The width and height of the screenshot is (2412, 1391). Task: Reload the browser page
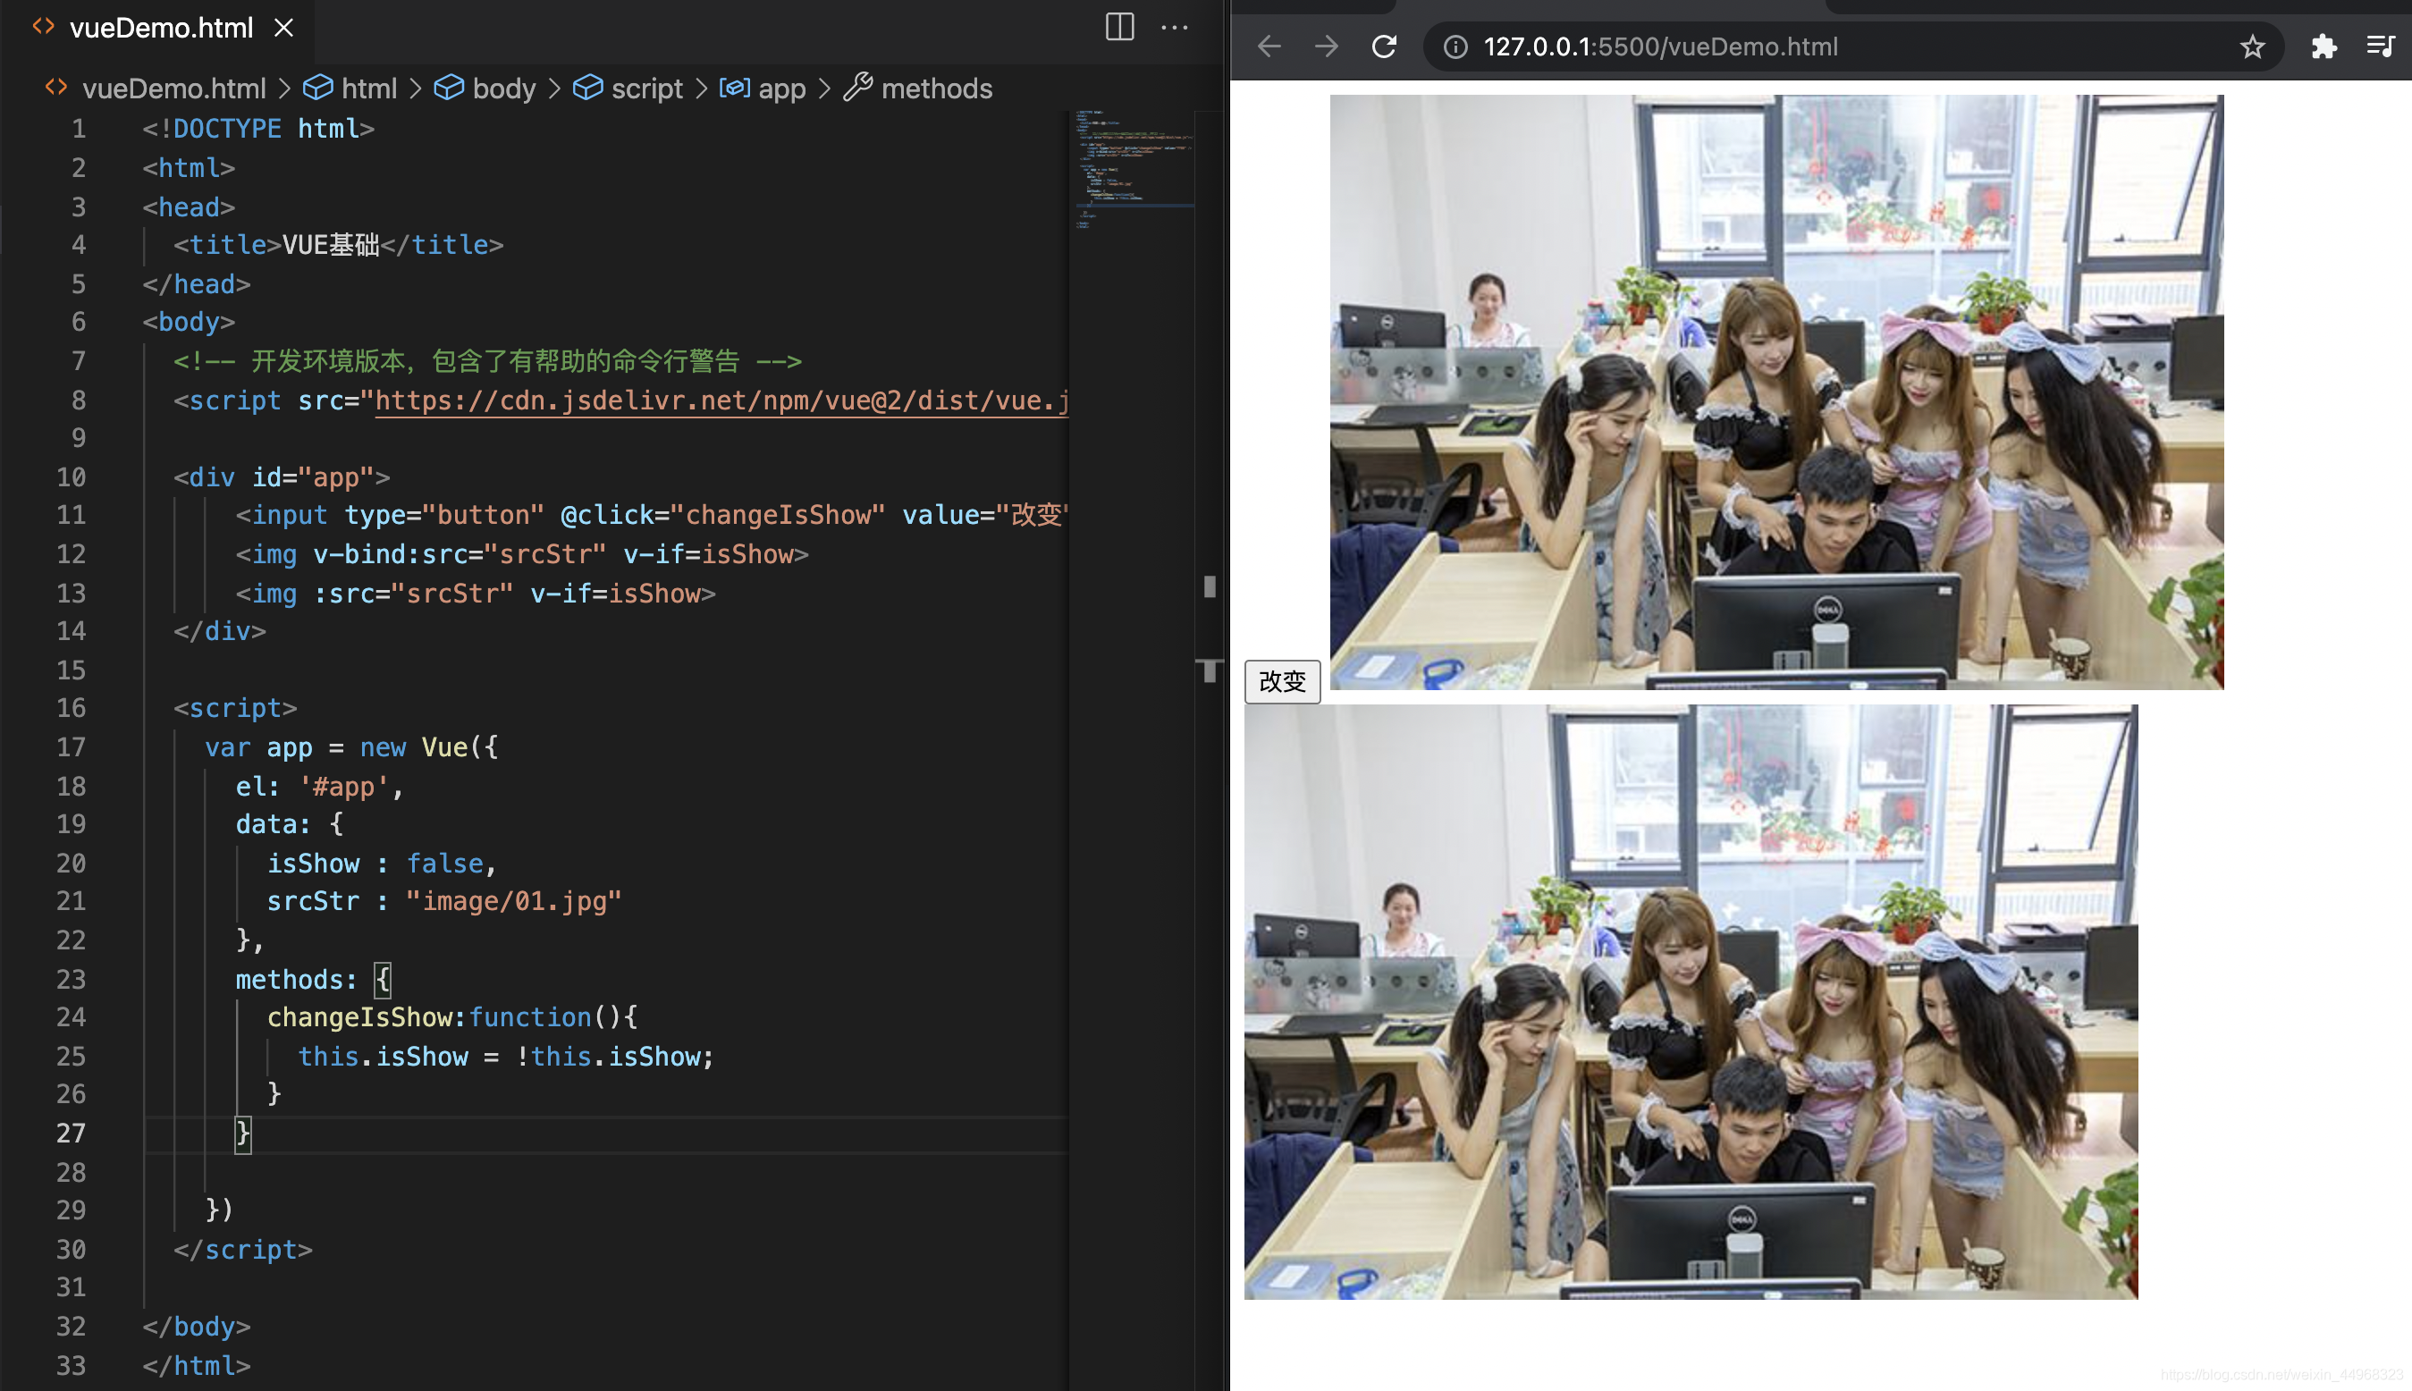pyautogui.click(x=1384, y=46)
